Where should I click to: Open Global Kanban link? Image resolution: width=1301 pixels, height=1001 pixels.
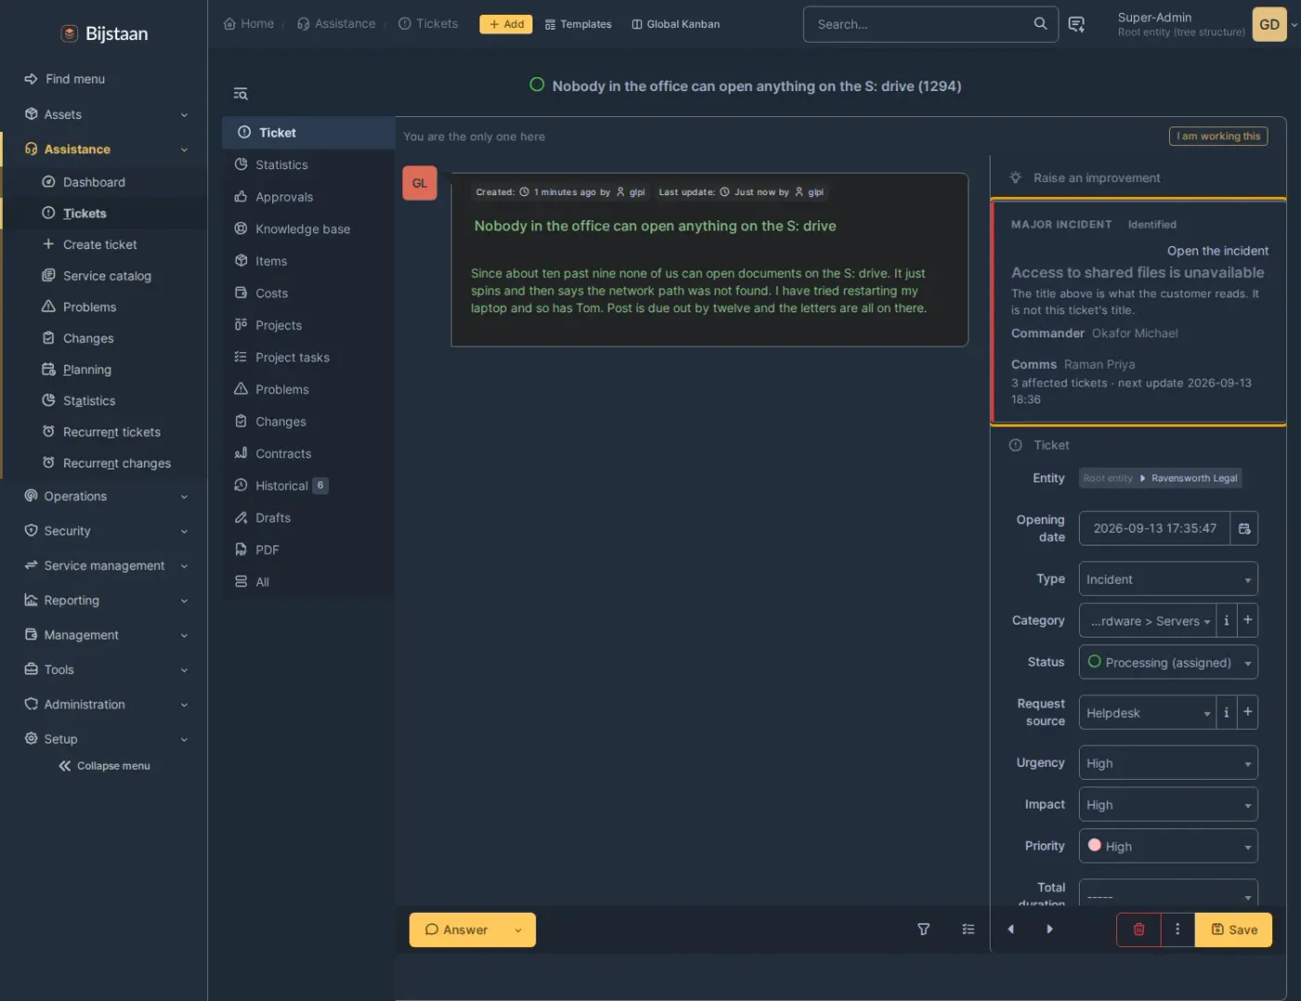click(676, 24)
